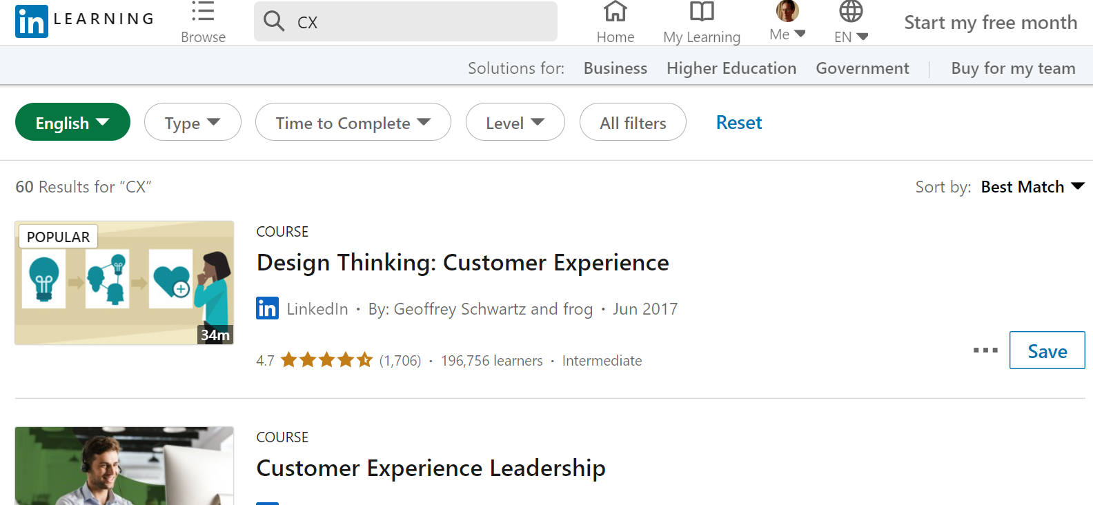Viewport: 1093px width, 505px height.
Task: Click the LinkedIn Learning logo
Action: tap(32, 21)
